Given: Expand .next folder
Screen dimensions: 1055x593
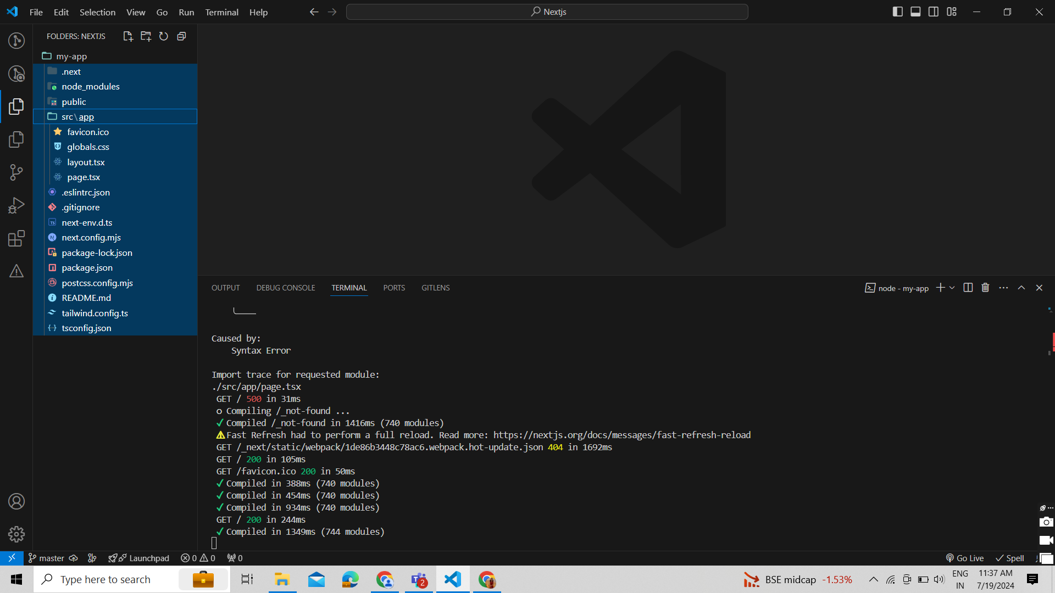Looking at the screenshot, I should click(x=115, y=71).
